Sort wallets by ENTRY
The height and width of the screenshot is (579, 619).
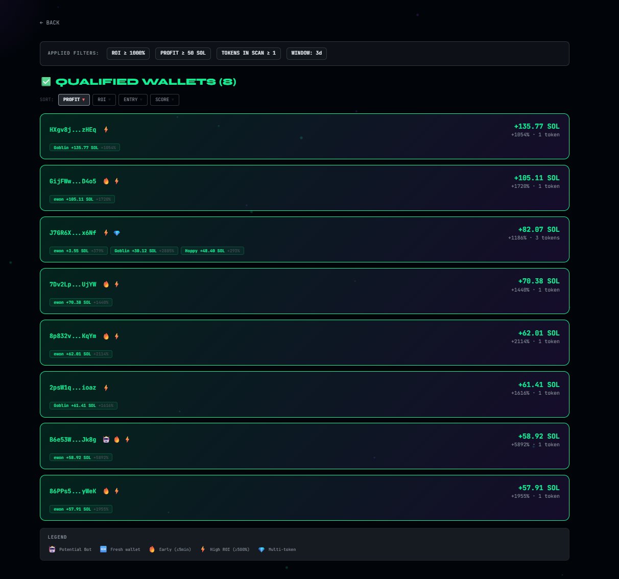click(133, 100)
